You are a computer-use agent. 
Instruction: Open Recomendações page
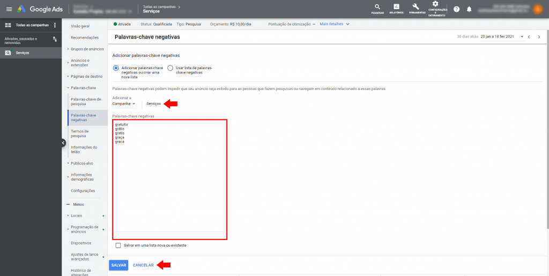(x=85, y=38)
